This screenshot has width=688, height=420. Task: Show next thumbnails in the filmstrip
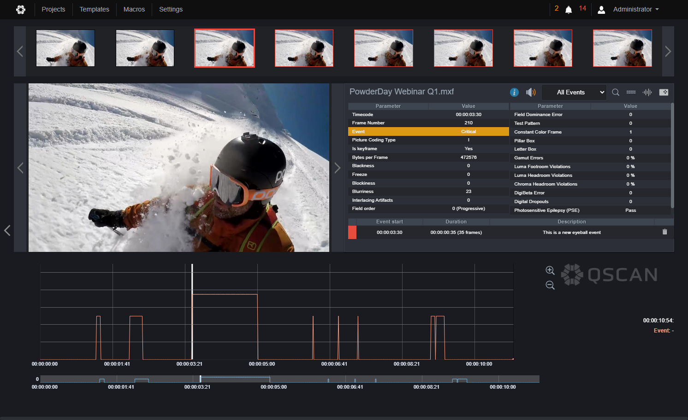[x=668, y=51]
